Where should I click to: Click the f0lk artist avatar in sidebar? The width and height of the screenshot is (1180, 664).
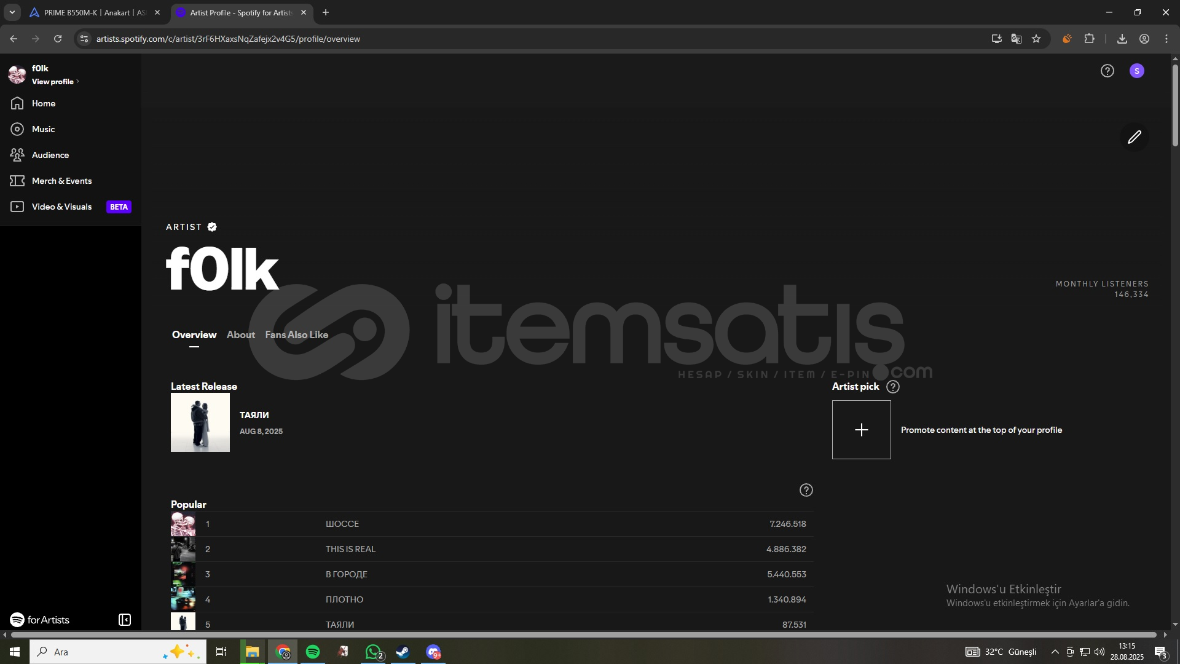point(17,74)
